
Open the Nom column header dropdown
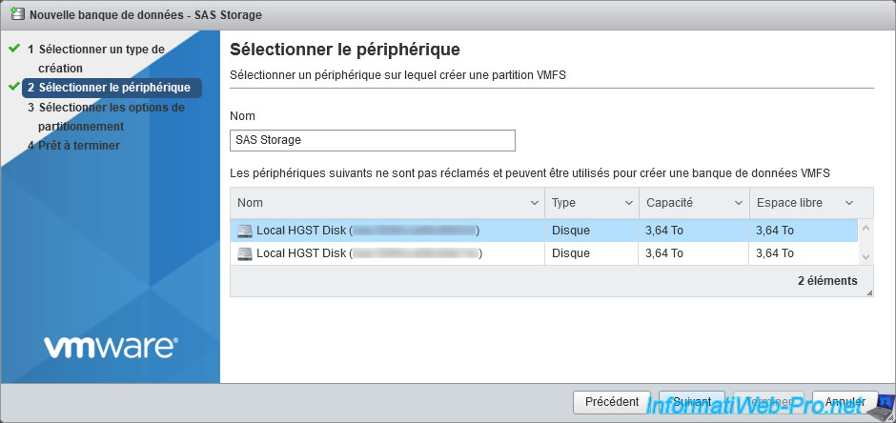(534, 203)
